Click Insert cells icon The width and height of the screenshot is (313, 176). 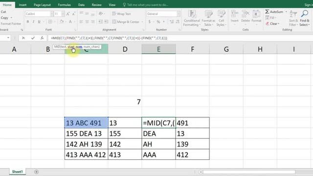tap(234, 14)
